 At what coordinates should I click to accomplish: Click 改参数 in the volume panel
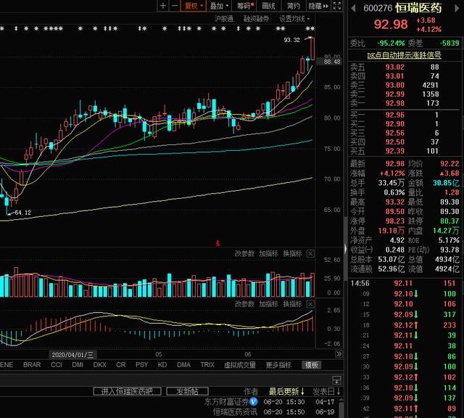point(244,253)
